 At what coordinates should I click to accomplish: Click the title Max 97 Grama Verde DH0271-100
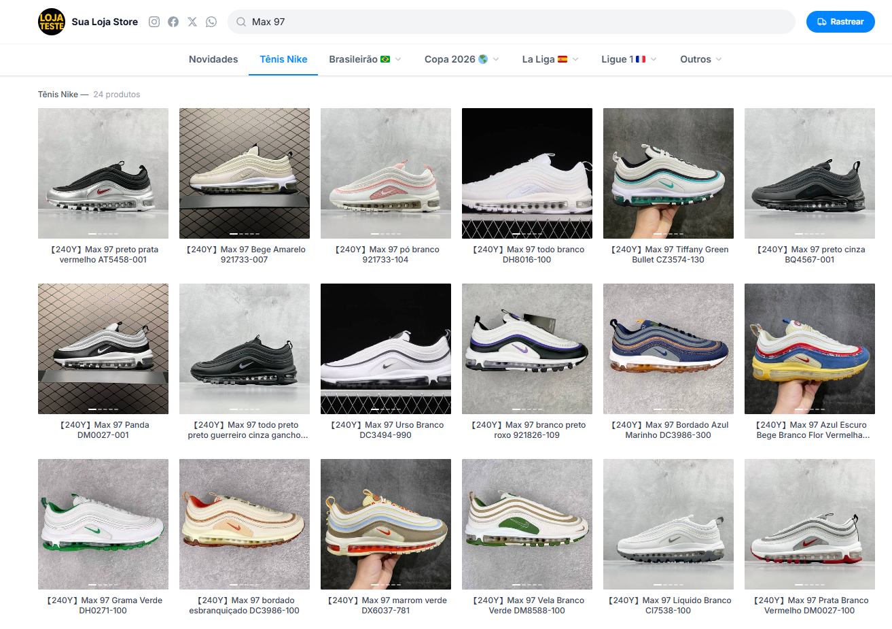click(103, 605)
